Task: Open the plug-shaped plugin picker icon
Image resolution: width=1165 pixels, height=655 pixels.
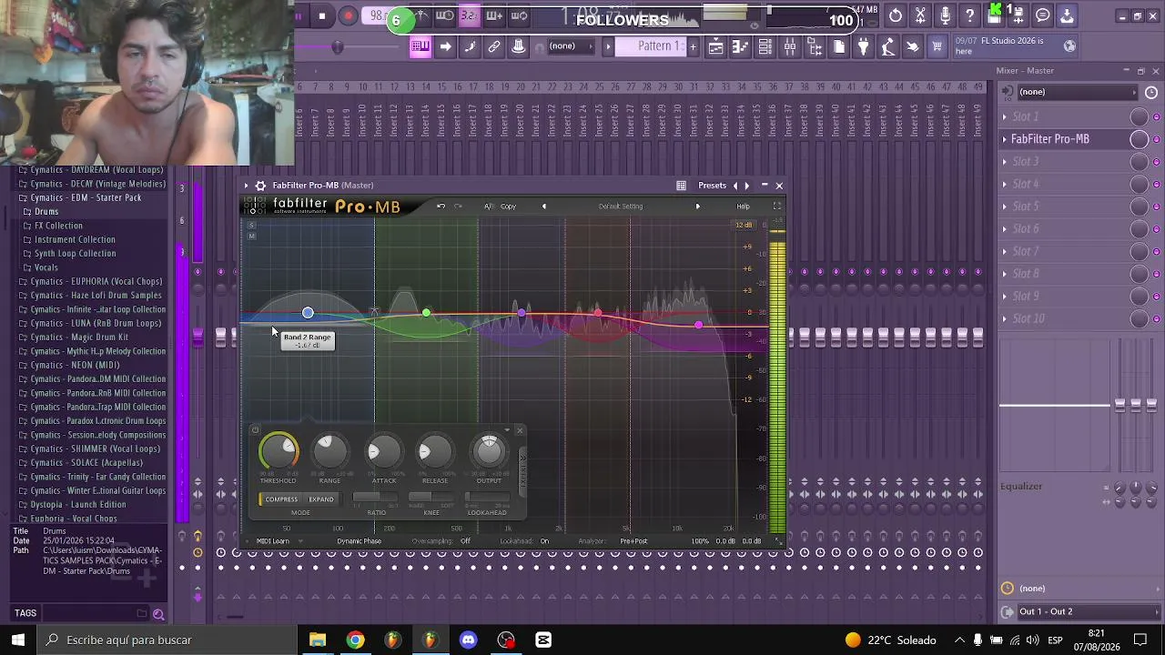Action: (863, 46)
